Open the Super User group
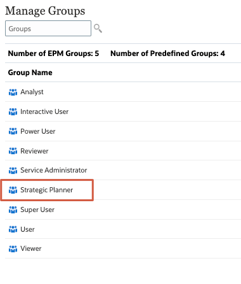 coord(37,209)
